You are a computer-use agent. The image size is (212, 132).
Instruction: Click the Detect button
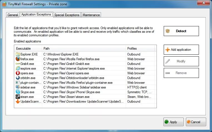(x=181, y=31)
